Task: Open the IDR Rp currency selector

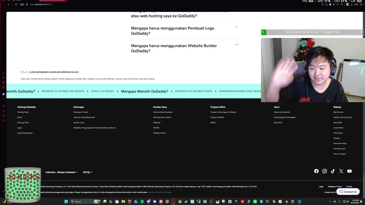Action: click(x=88, y=172)
